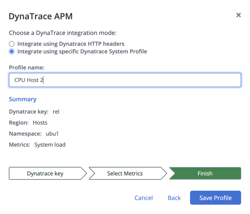Save Profile with the blue button
The image size is (250, 214).
coord(215,198)
